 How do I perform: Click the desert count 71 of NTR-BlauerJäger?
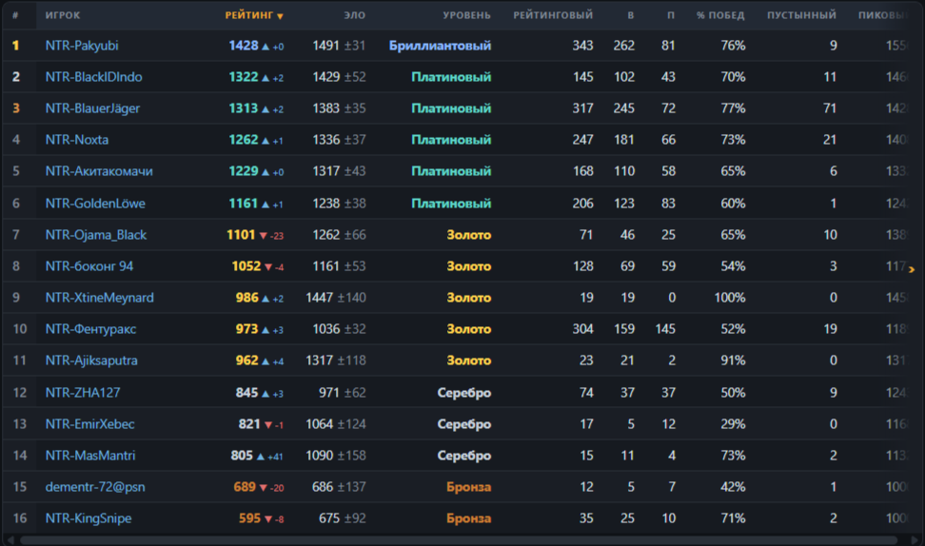pyautogui.click(x=830, y=108)
